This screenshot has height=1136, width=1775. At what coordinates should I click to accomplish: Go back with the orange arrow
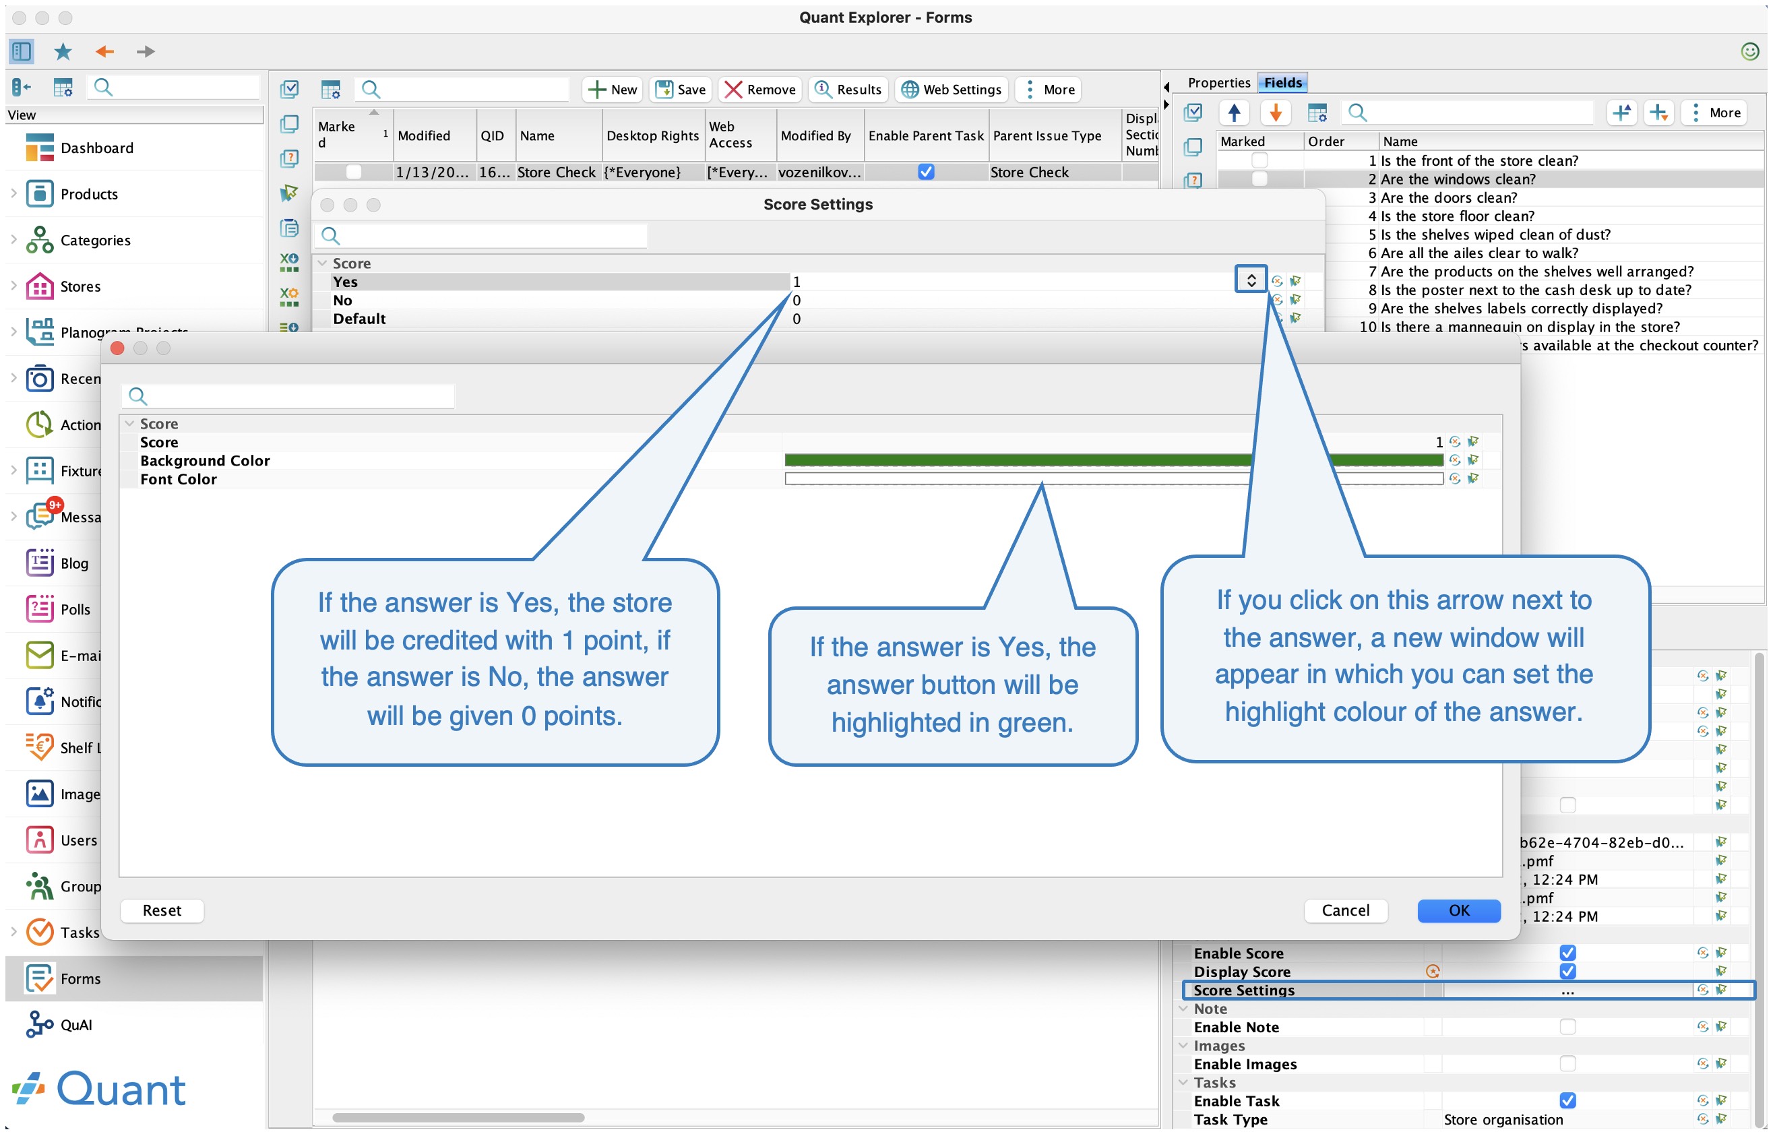(104, 51)
